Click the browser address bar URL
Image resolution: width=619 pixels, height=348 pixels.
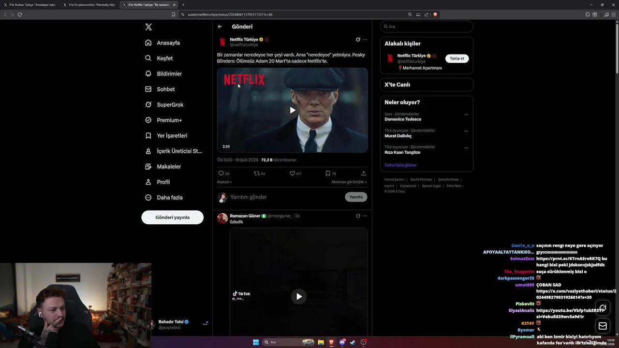coord(230,14)
